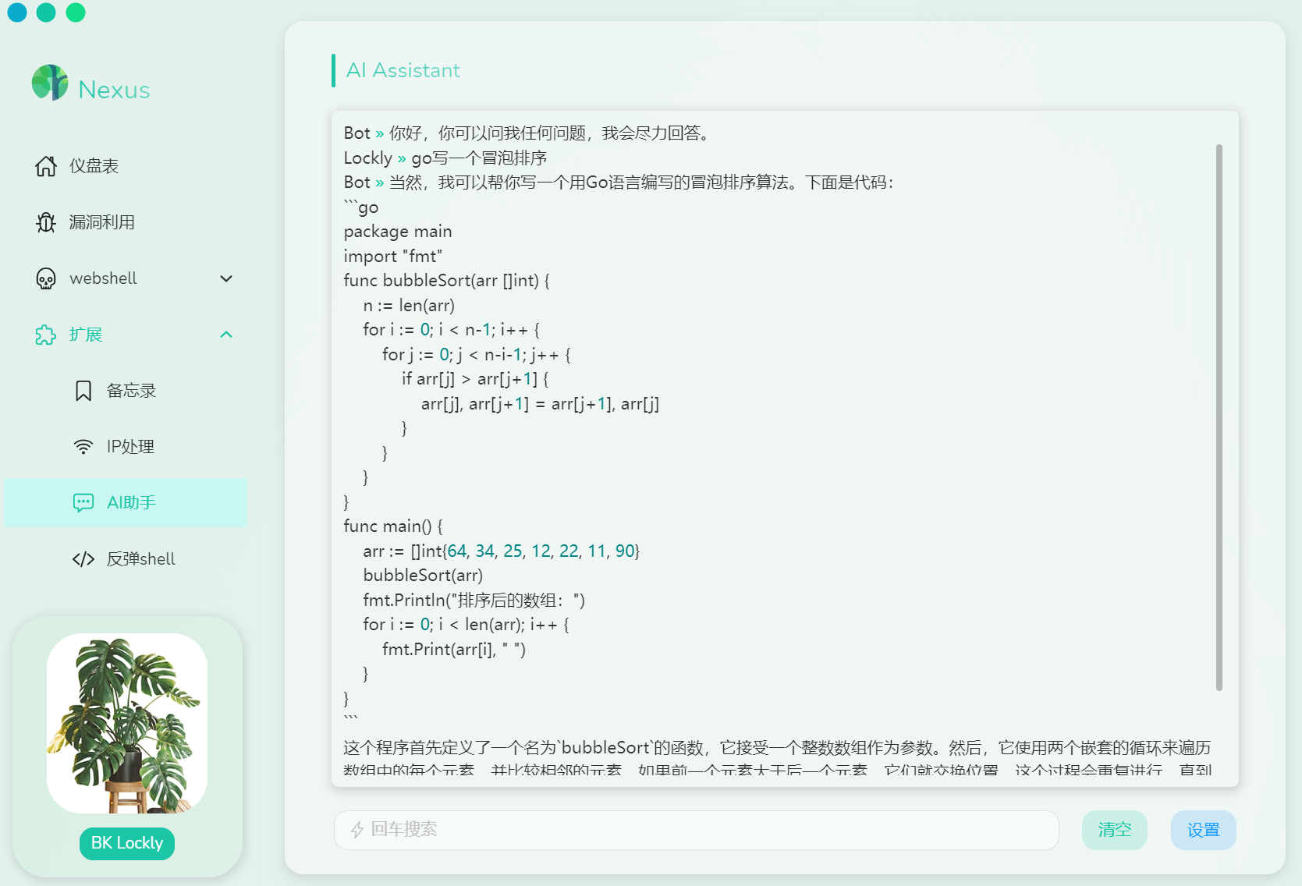The width and height of the screenshot is (1302, 886).
Task: Click the code brackets icon for 反弹shell
Action: [83, 559]
